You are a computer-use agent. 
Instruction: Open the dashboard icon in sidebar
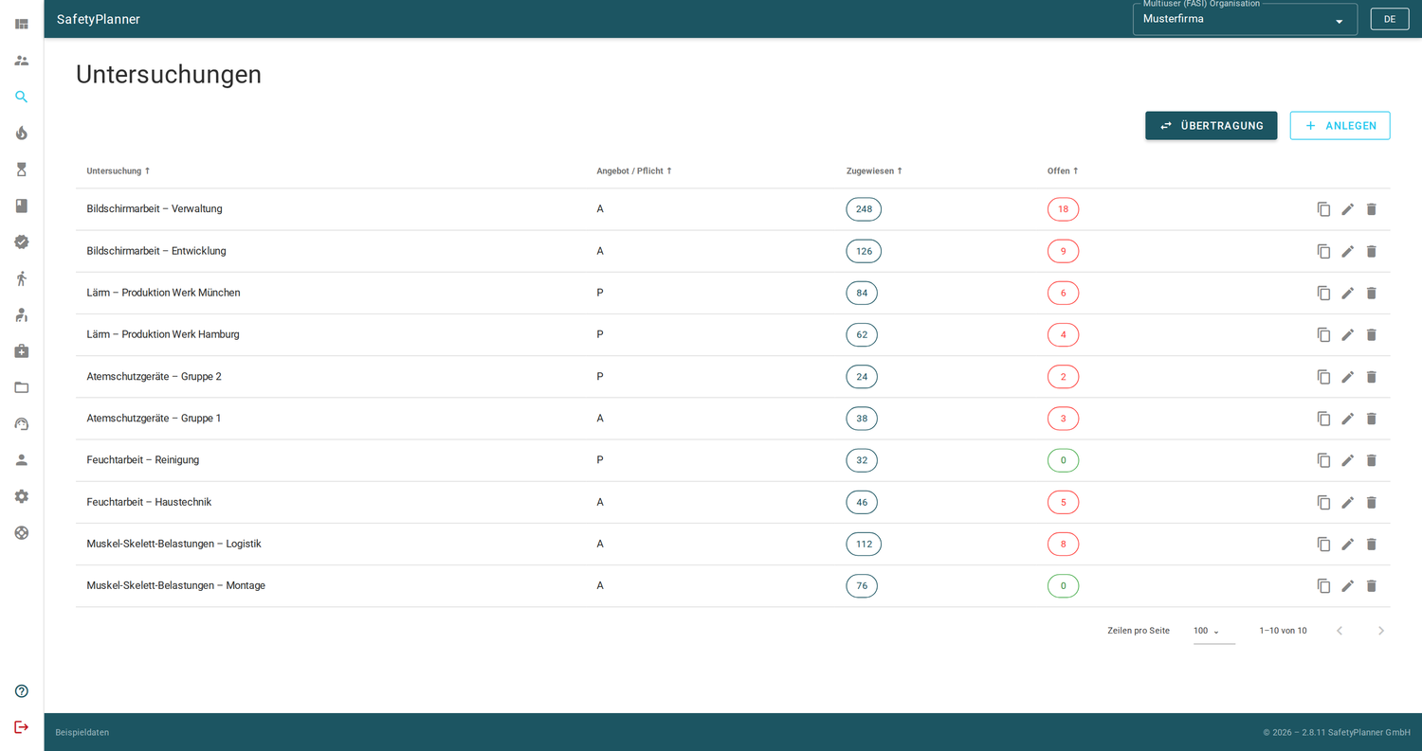21,24
